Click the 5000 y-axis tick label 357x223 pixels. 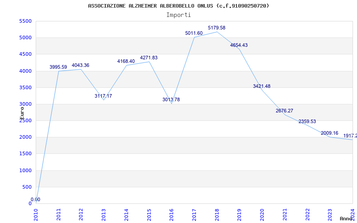(x=25, y=38)
